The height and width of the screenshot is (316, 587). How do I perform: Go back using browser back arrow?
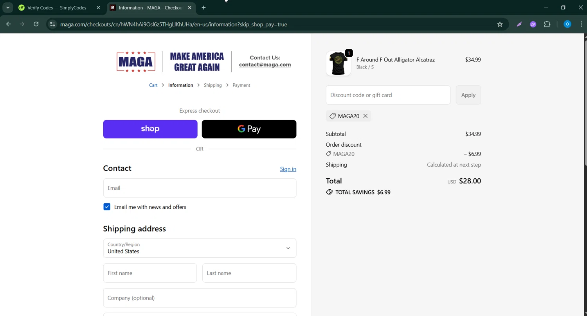[9, 24]
